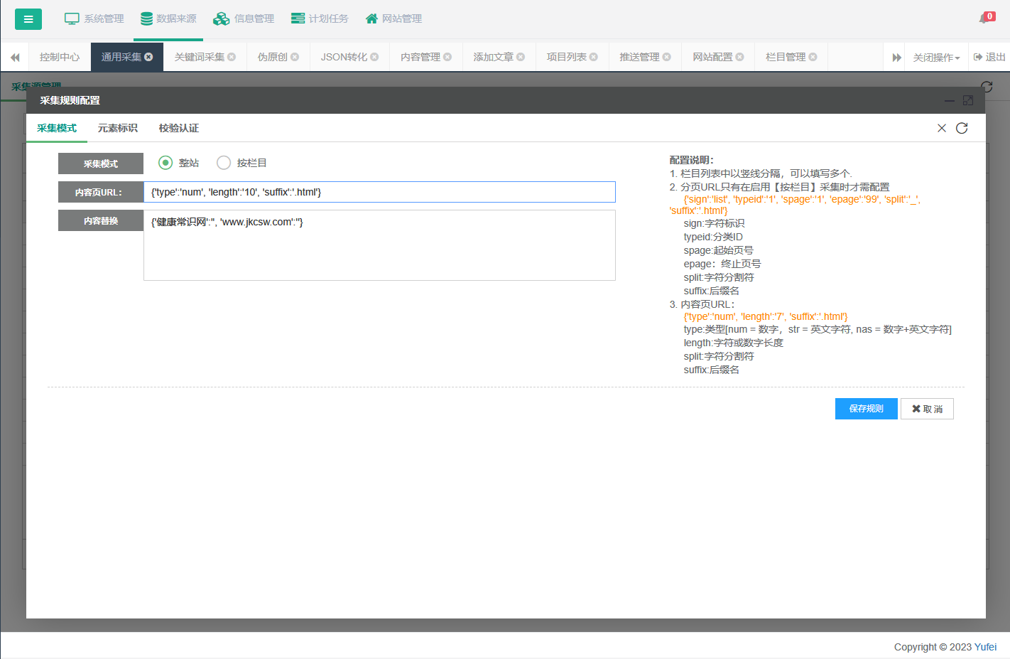Close the 关键词采集 tab
This screenshot has height=659, width=1010.
[x=232, y=57]
